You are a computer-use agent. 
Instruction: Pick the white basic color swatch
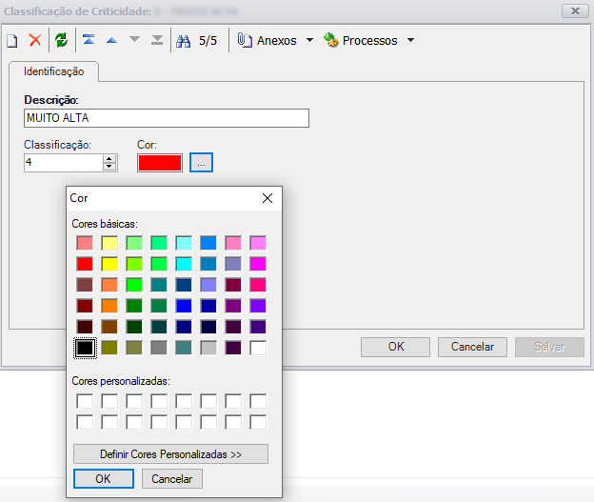pos(258,348)
